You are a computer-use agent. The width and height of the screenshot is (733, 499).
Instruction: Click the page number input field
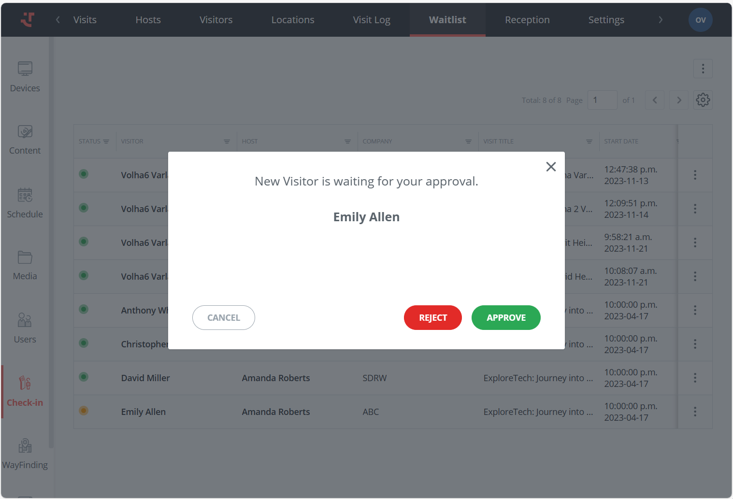click(x=602, y=100)
